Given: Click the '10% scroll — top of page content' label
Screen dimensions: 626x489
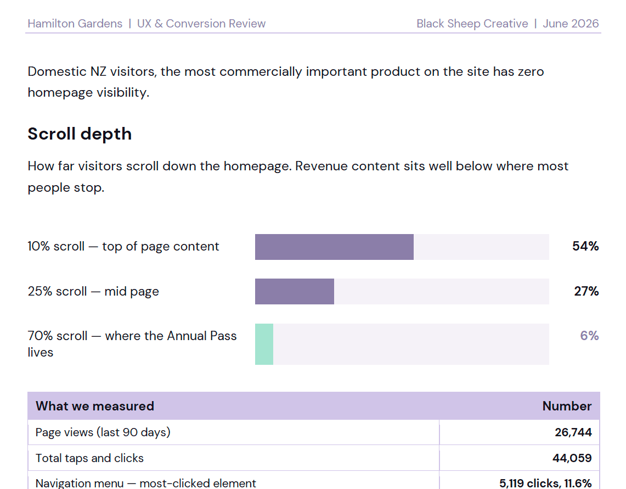Looking at the screenshot, I should (123, 246).
